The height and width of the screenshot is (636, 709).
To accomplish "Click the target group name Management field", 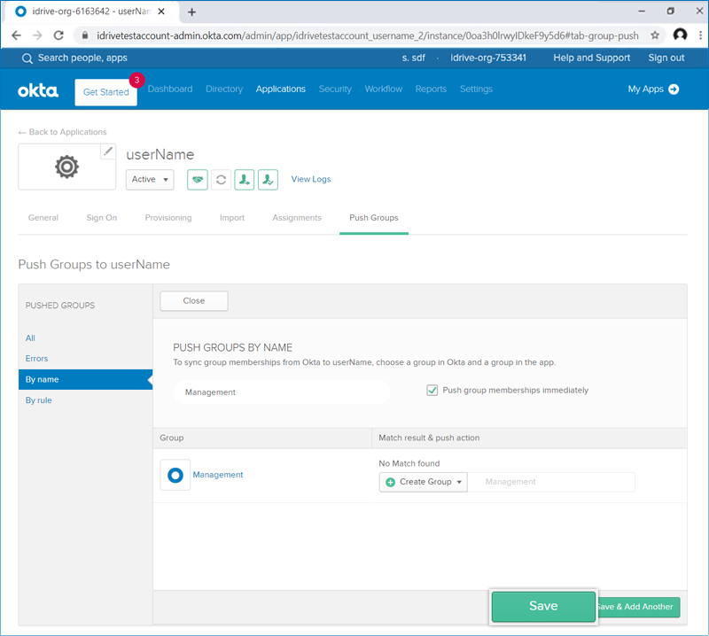I will point(551,482).
